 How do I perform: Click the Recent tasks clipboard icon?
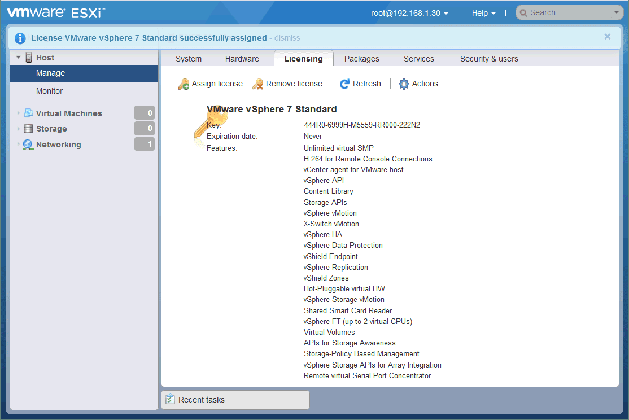click(171, 400)
